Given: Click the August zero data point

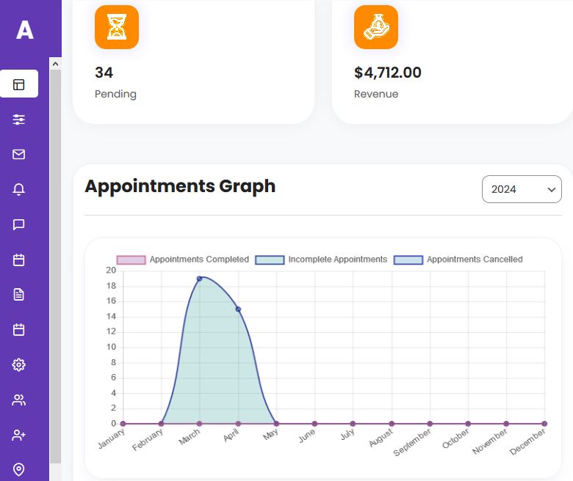Looking at the screenshot, I should 392,424.
